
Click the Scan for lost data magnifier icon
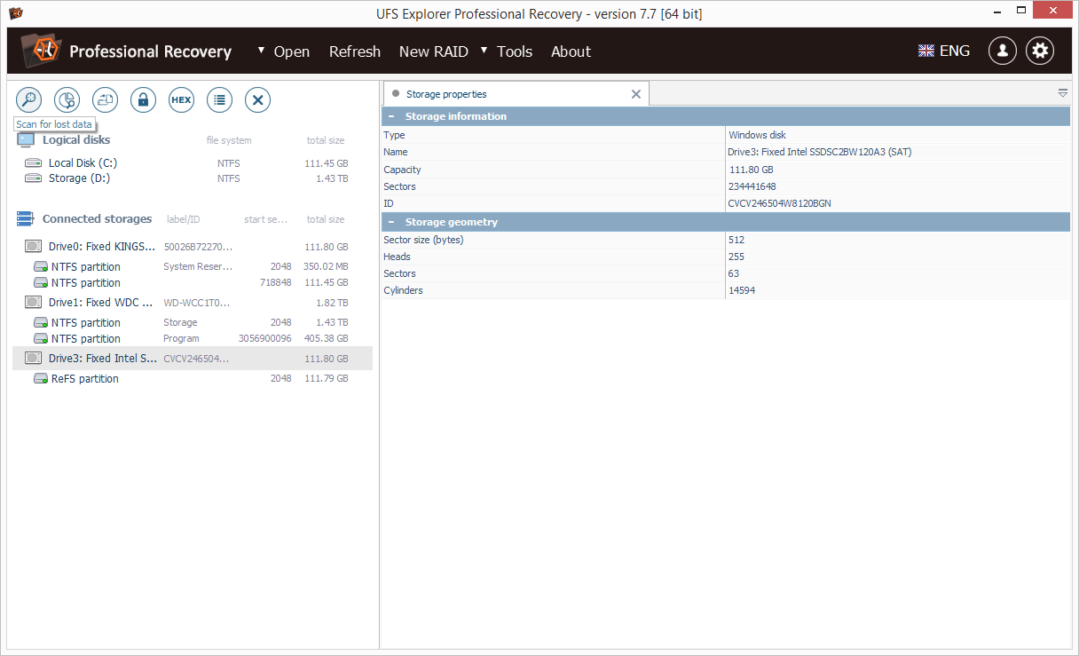(x=29, y=100)
